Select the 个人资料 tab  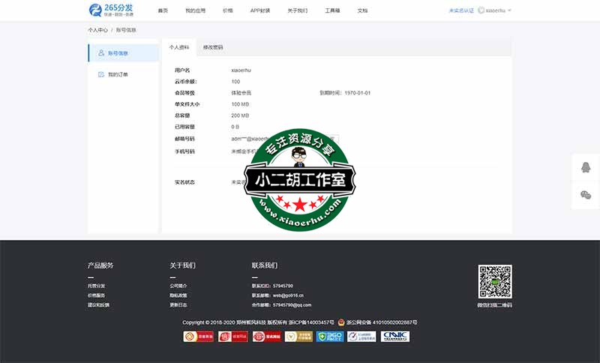178,47
